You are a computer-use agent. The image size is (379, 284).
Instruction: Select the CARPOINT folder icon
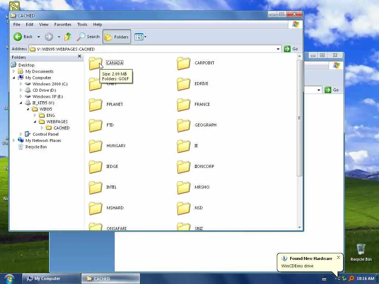(x=184, y=63)
